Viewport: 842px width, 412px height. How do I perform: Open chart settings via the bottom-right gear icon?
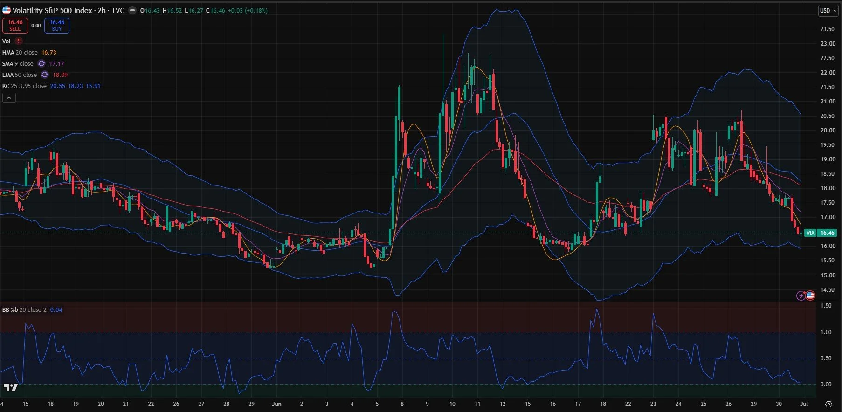pyautogui.click(x=828, y=404)
